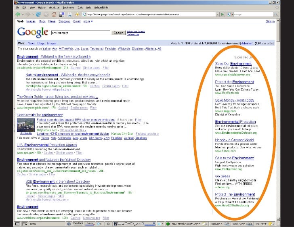Image resolution: width=294 pixels, height=227 pixels.
Task: Click the search magnifier icon in the Firefox search box
Action: (x=275, y=14)
